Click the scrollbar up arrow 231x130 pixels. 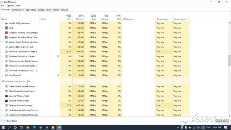[x=230, y=23]
